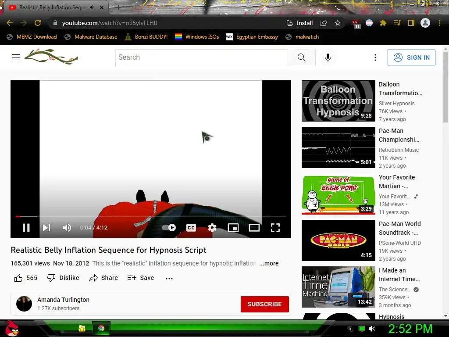This screenshot has height=337, width=449.
Task: Open the MEMZ Download bookmark
Action: [x=32, y=37]
